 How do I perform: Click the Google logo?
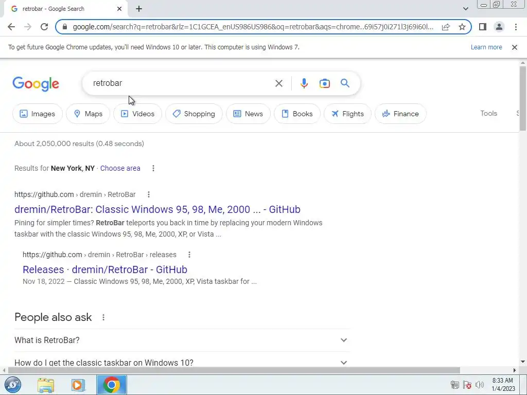pos(36,84)
